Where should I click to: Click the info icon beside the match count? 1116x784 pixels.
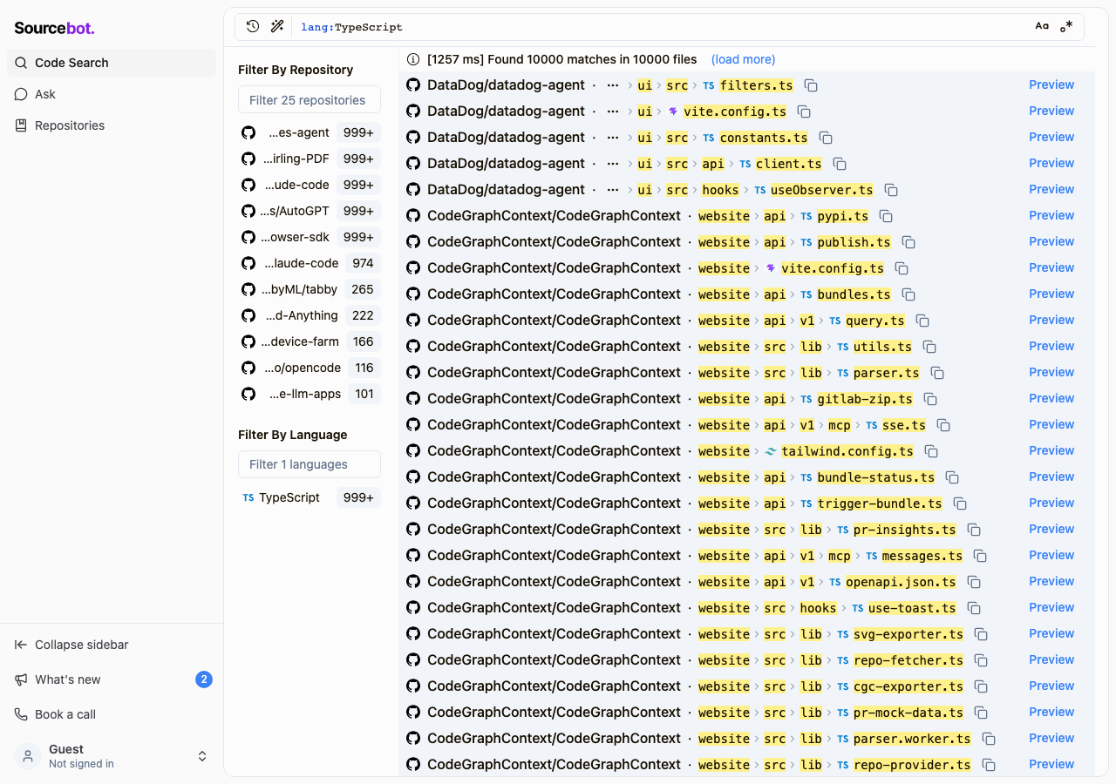click(413, 59)
